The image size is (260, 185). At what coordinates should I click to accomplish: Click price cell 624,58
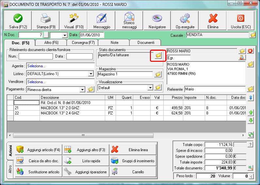pos(173,113)
